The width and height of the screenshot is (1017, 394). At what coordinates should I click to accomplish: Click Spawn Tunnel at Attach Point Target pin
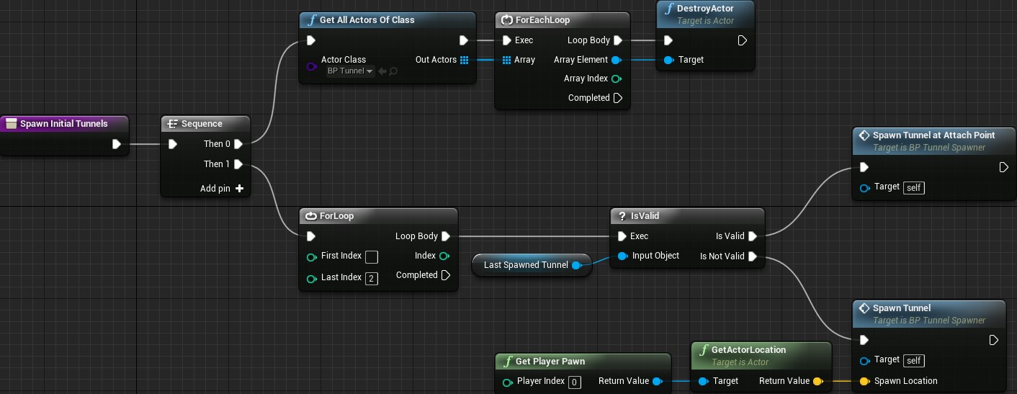864,188
